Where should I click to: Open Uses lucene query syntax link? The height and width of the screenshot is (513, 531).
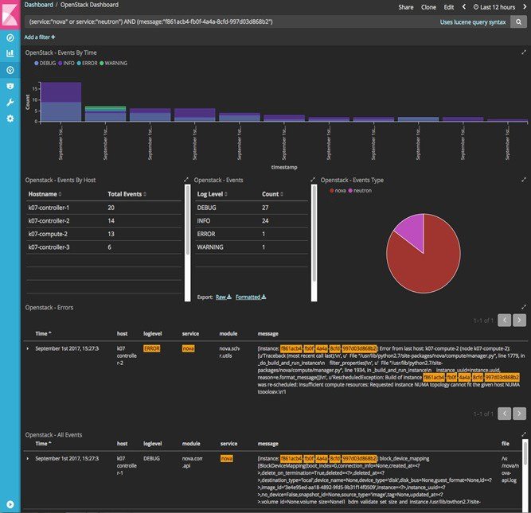[x=473, y=22]
